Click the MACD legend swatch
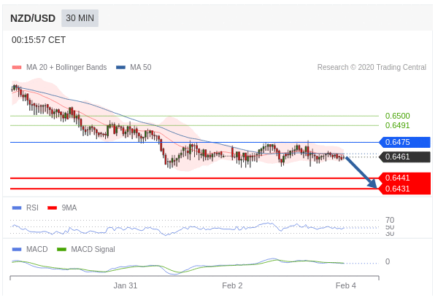 click(17, 249)
